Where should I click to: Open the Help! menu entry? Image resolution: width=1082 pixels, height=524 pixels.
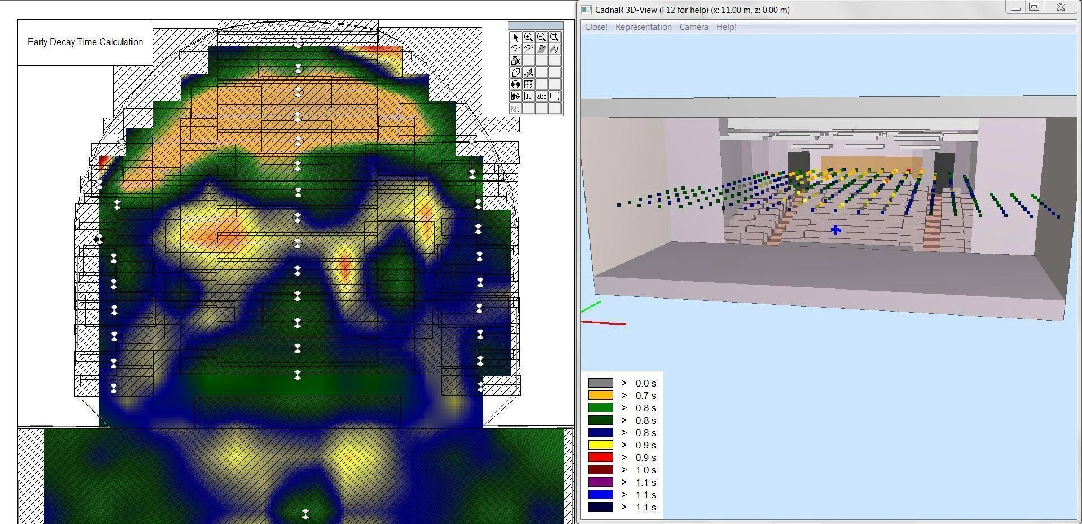(x=726, y=27)
